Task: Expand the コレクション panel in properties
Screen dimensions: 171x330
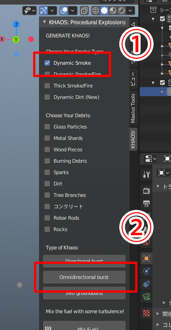Action: click(x=158, y=325)
